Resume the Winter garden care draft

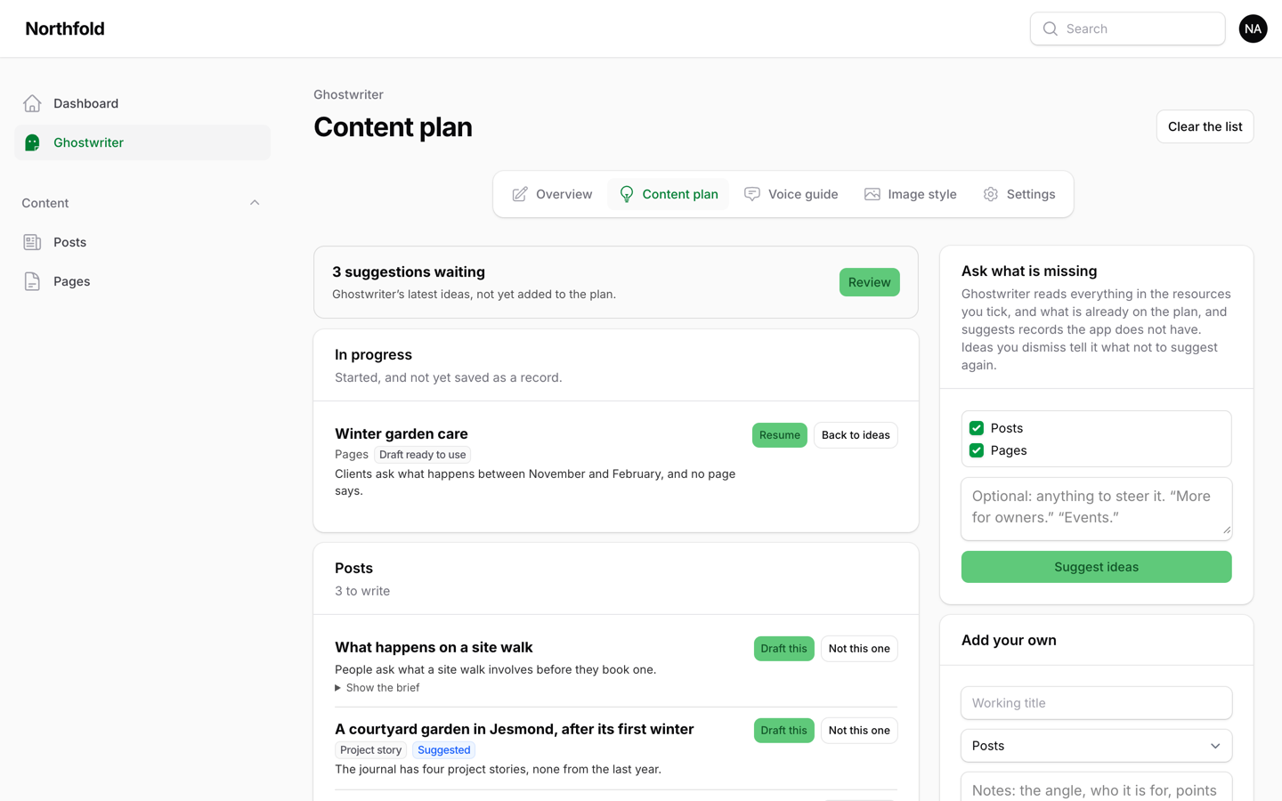tap(779, 435)
